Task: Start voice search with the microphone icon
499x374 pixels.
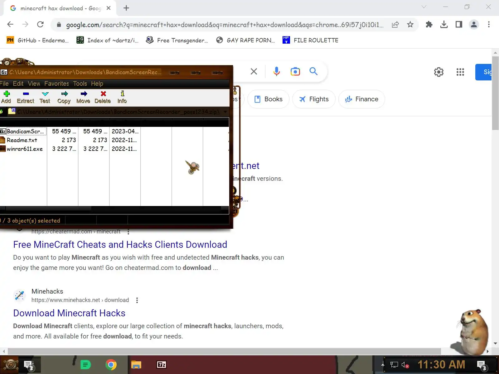Action: (x=276, y=72)
